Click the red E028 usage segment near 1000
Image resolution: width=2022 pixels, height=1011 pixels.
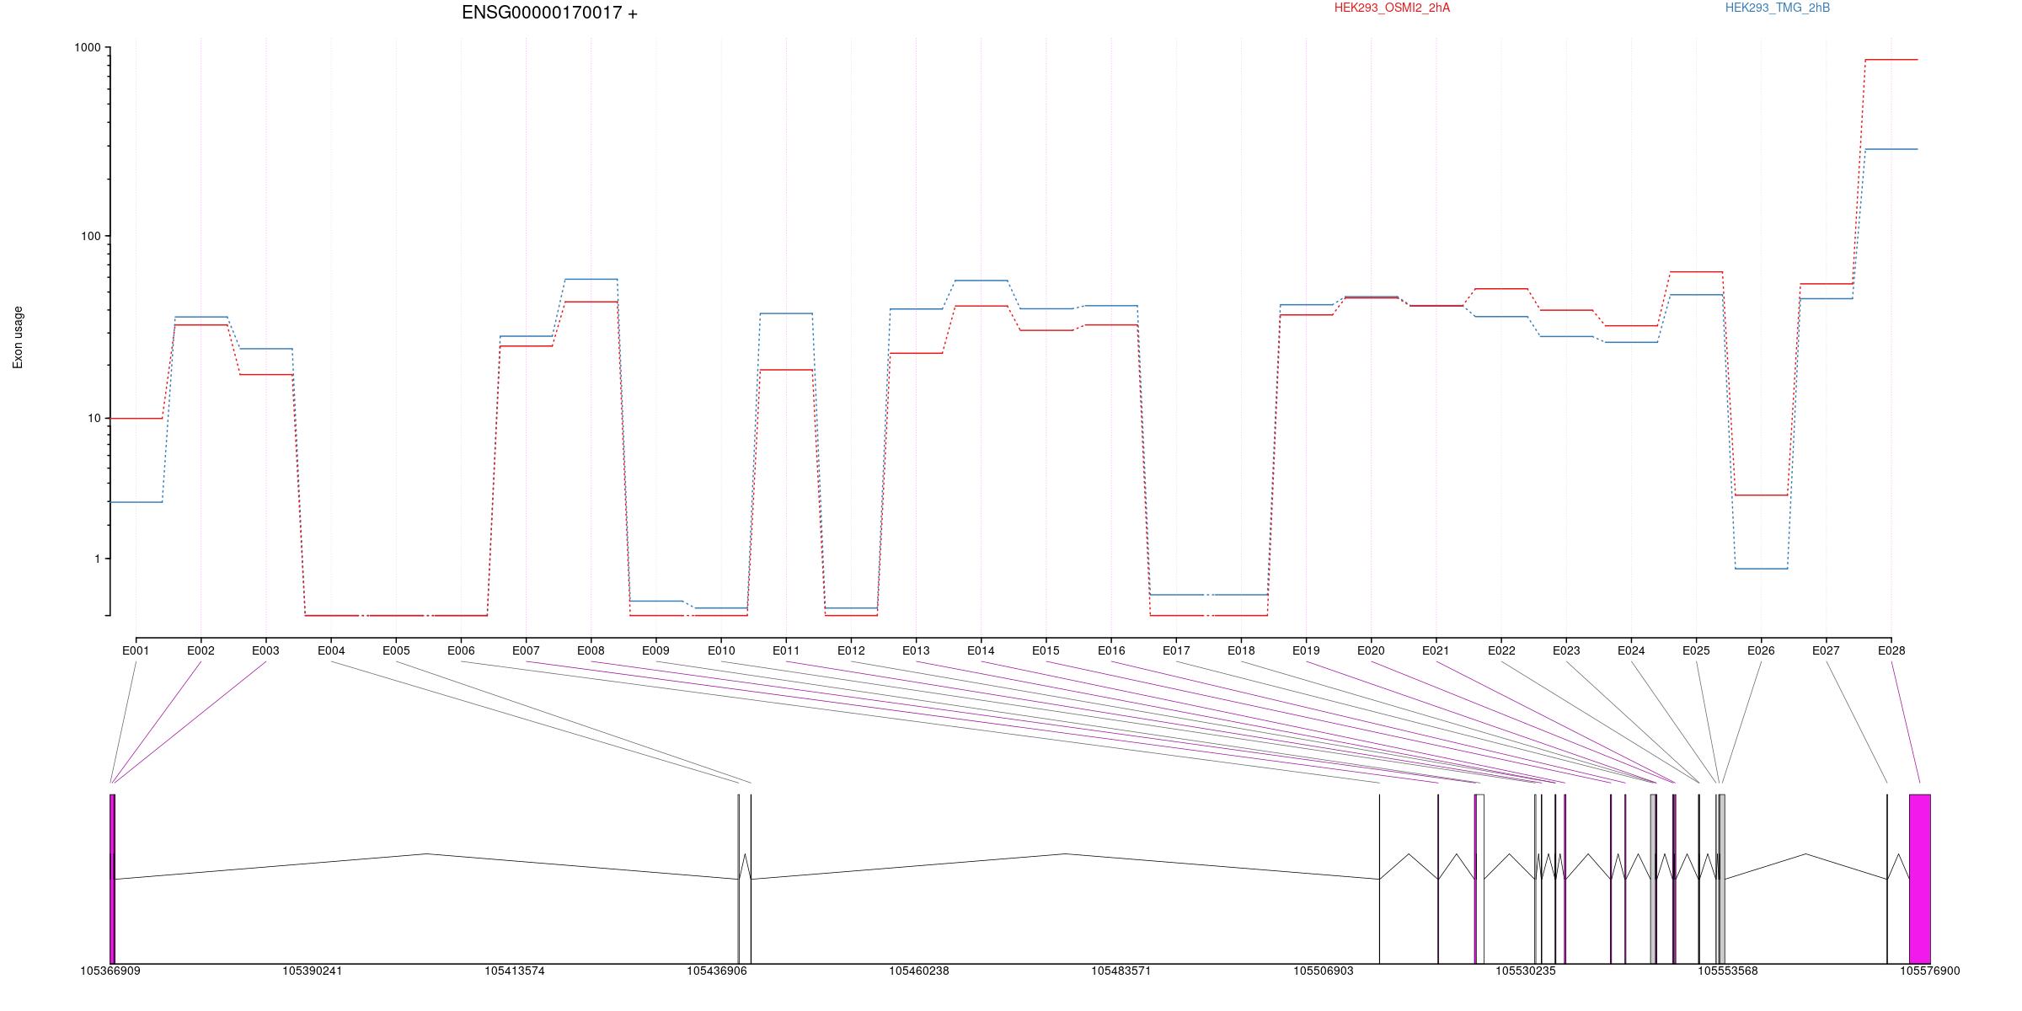tap(1891, 60)
